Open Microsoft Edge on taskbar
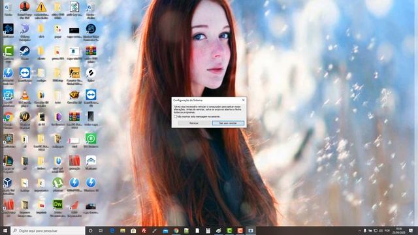The height and width of the screenshot is (235, 418). (x=112, y=230)
